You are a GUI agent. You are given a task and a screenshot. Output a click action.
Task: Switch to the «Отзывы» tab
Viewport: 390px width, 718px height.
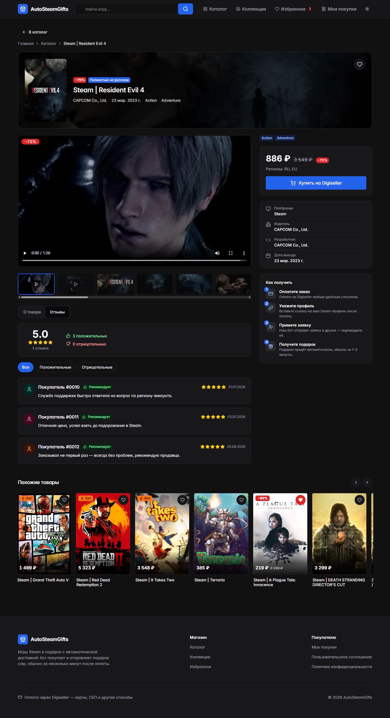coord(57,312)
